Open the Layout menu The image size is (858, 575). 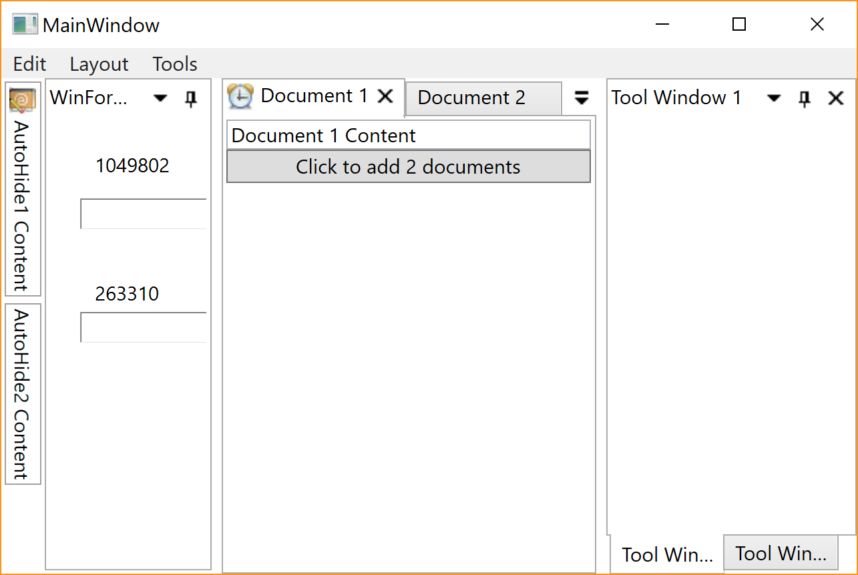(99, 64)
